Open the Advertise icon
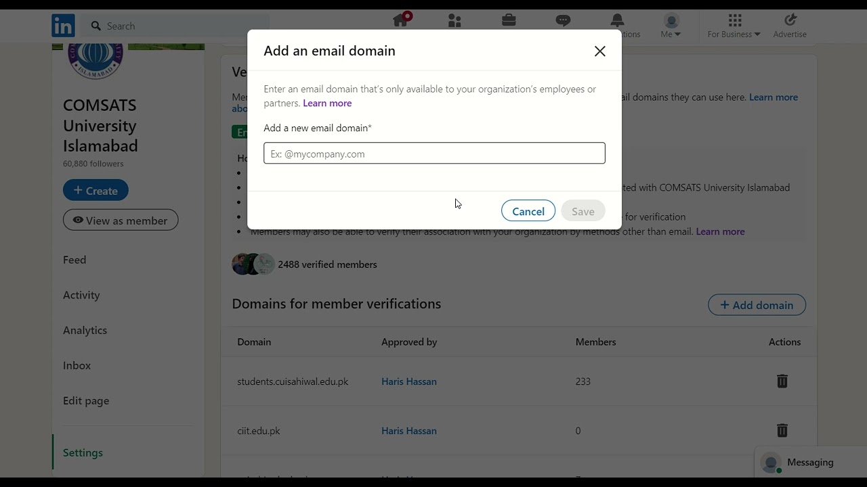 coord(790,26)
